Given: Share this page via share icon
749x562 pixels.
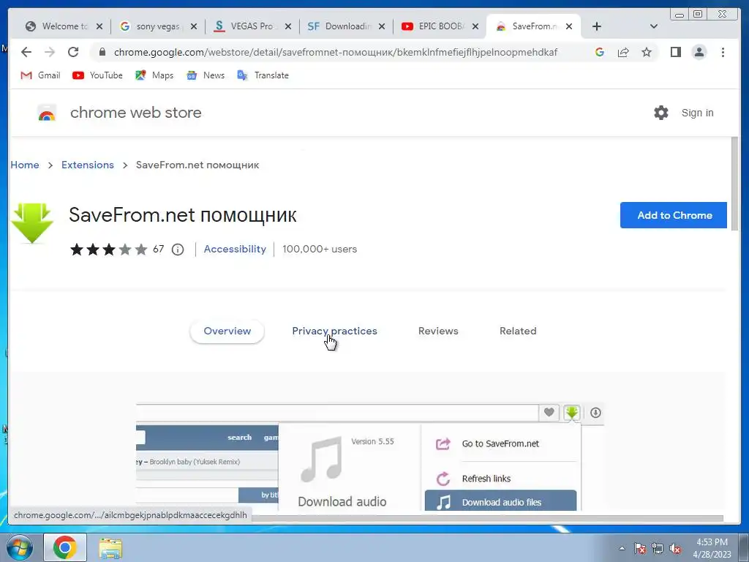Looking at the screenshot, I should click(623, 52).
